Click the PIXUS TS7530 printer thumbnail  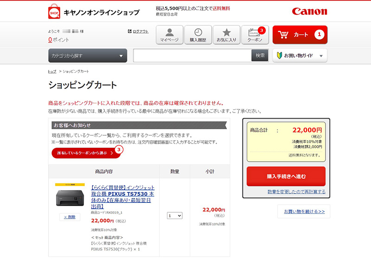coord(70,196)
